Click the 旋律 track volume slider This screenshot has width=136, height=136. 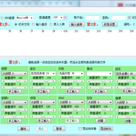coord(126,110)
